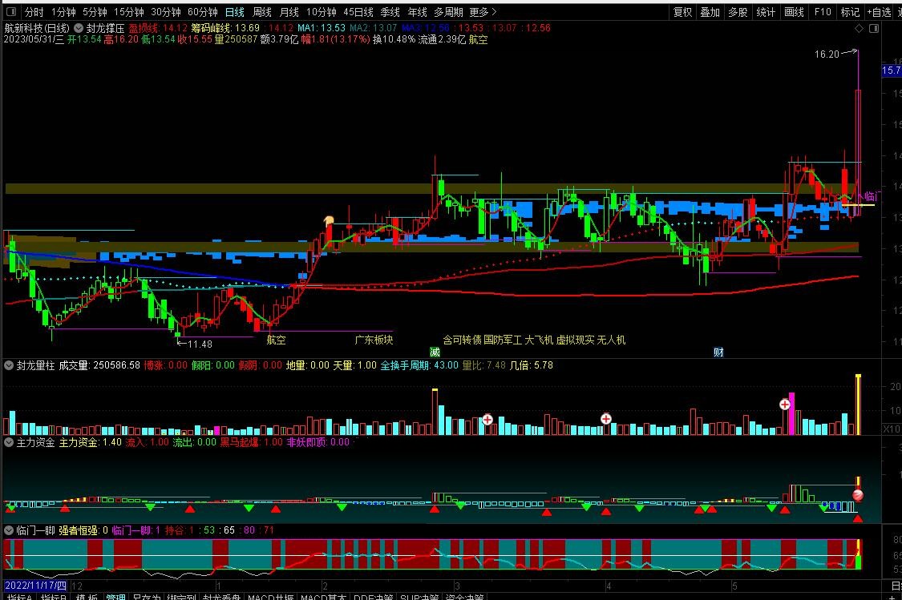This screenshot has height=600, width=902.
Task: Click the 叠加 overlay button
Action: 710,11
